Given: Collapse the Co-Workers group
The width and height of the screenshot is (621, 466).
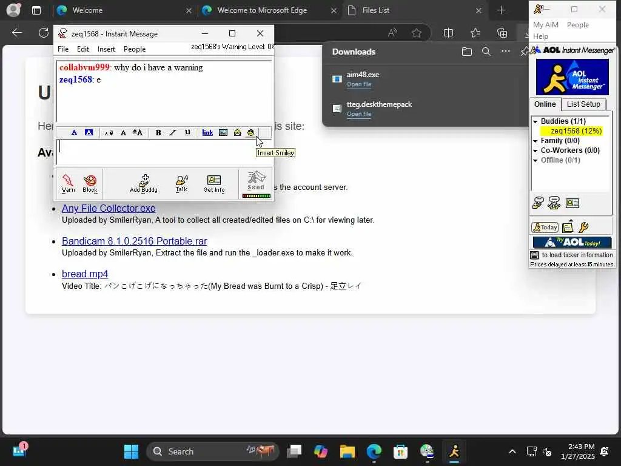Looking at the screenshot, I should coord(535,150).
